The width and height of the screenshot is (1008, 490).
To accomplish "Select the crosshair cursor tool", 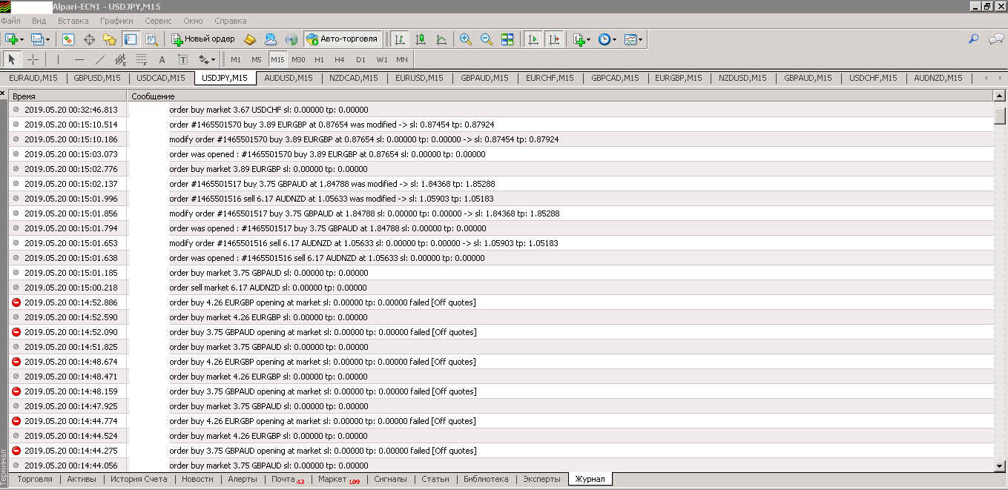I will tap(33, 59).
